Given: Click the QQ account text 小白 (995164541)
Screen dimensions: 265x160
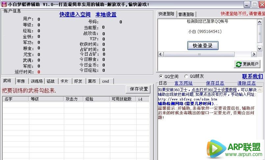Looking at the screenshot, I should 205,31.
